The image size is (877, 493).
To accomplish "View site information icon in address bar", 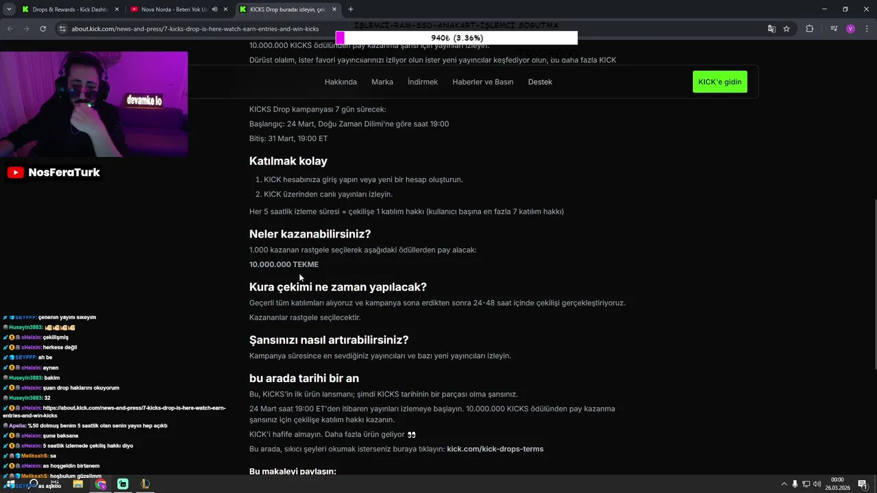I will coord(62,29).
